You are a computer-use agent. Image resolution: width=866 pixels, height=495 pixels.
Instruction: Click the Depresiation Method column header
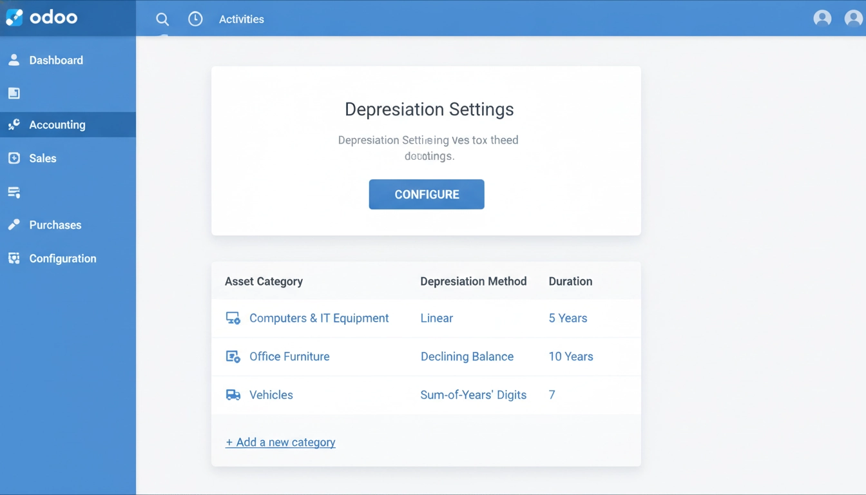[x=474, y=281]
